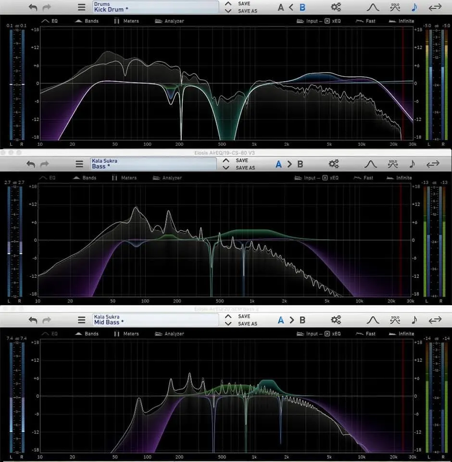The height and width of the screenshot is (462, 452).
Task: Click SAVE in the Bass window
Action: 242,160
